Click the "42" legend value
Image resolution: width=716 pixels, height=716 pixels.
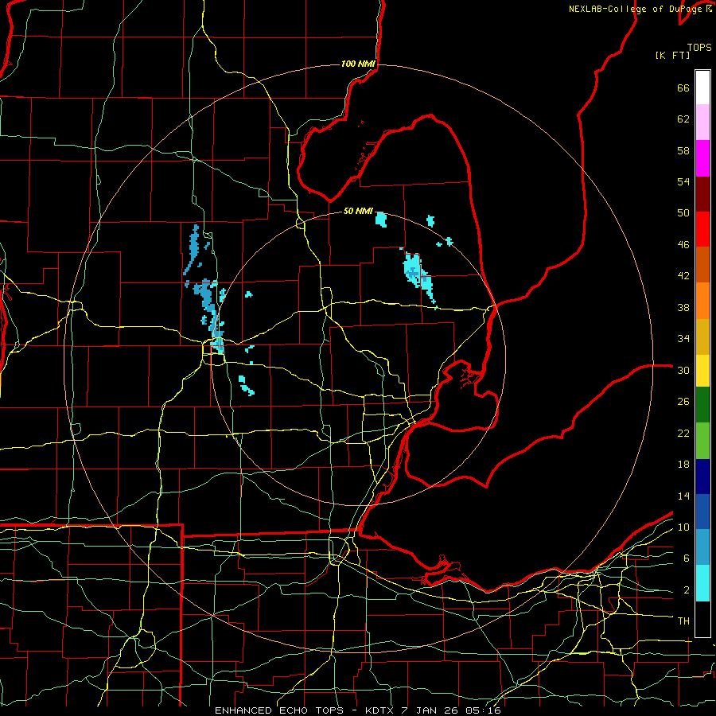click(683, 276)
